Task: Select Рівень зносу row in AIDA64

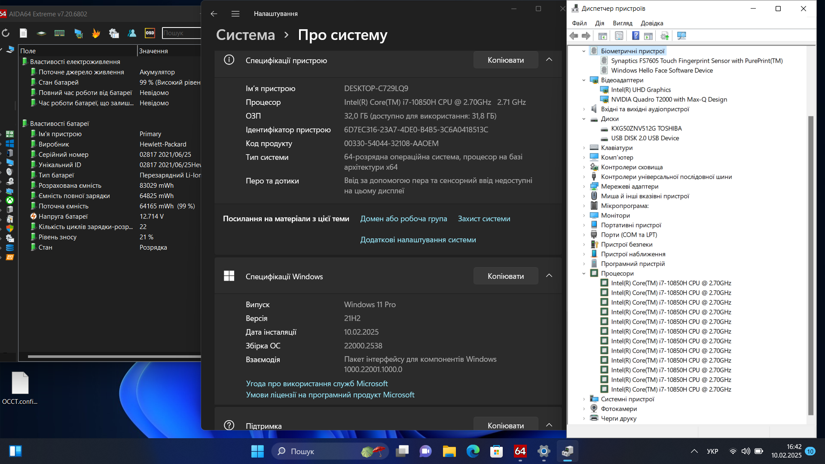Action: coord(110,237)
